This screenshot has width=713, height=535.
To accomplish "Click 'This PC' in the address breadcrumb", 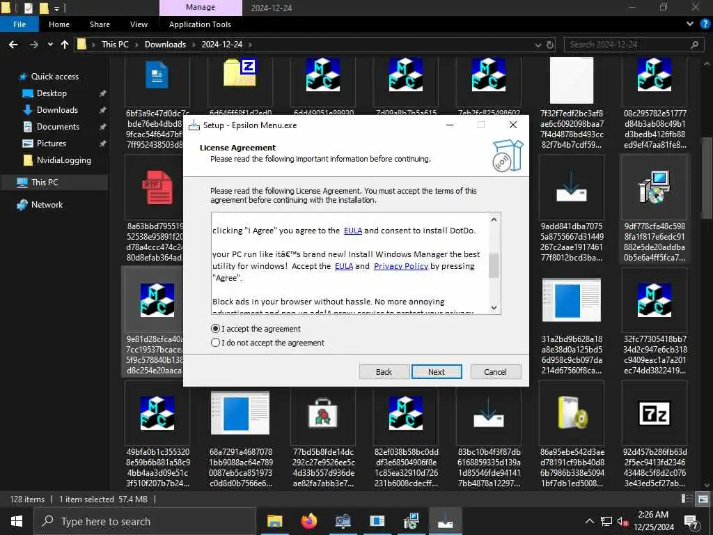I will 115,45.
